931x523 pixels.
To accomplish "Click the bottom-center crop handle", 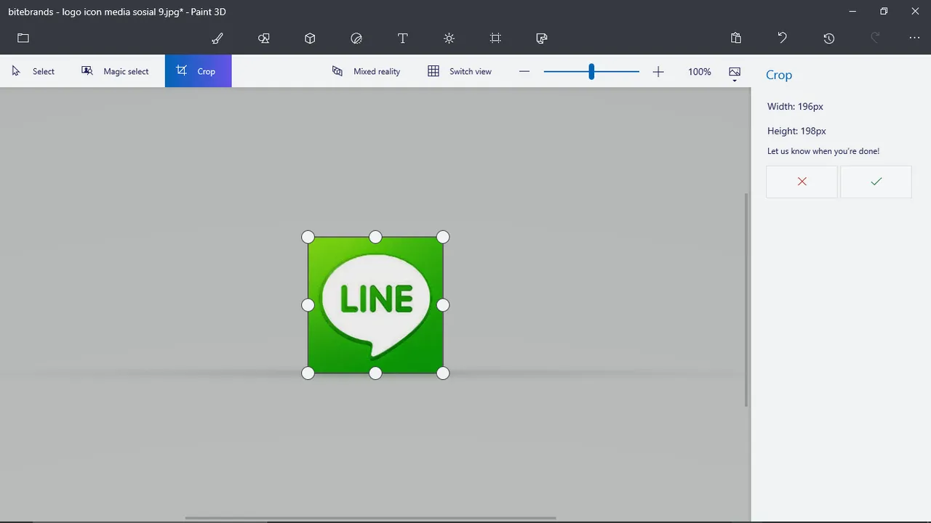I will tap(375, 373).
